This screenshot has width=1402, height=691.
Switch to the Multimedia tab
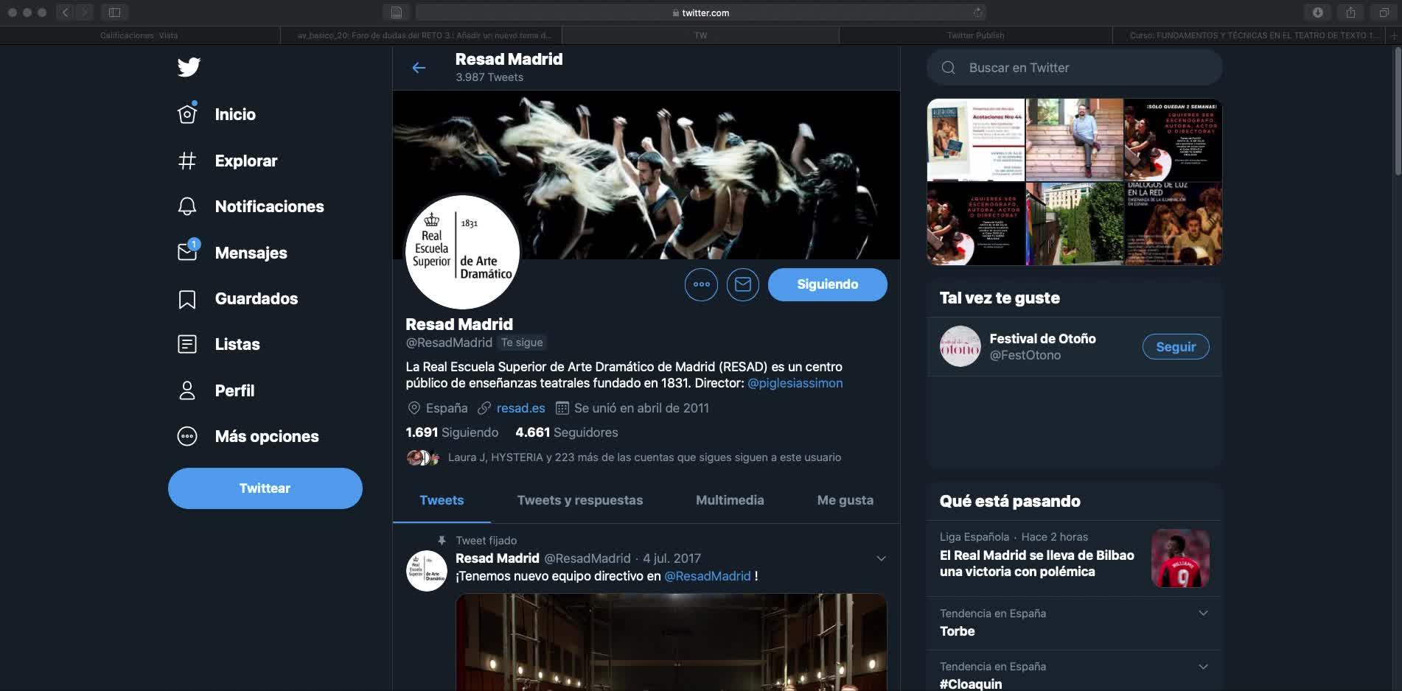click(x=730, y=500)
